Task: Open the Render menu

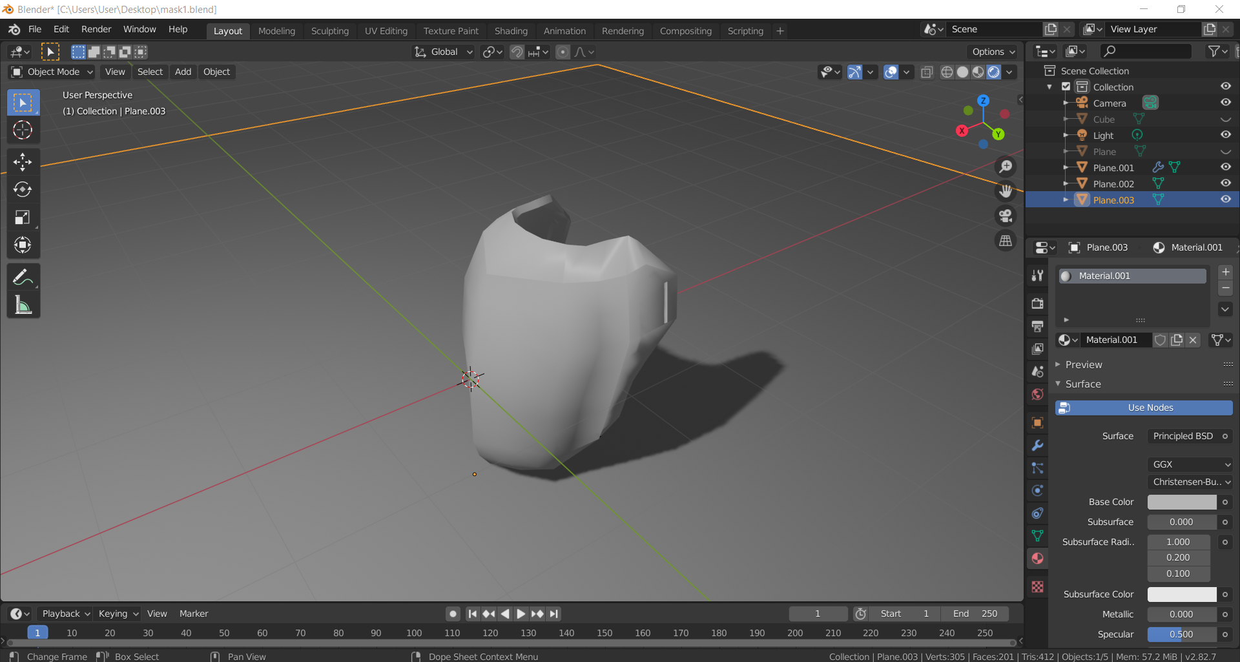Action: [x=96, y=29]
